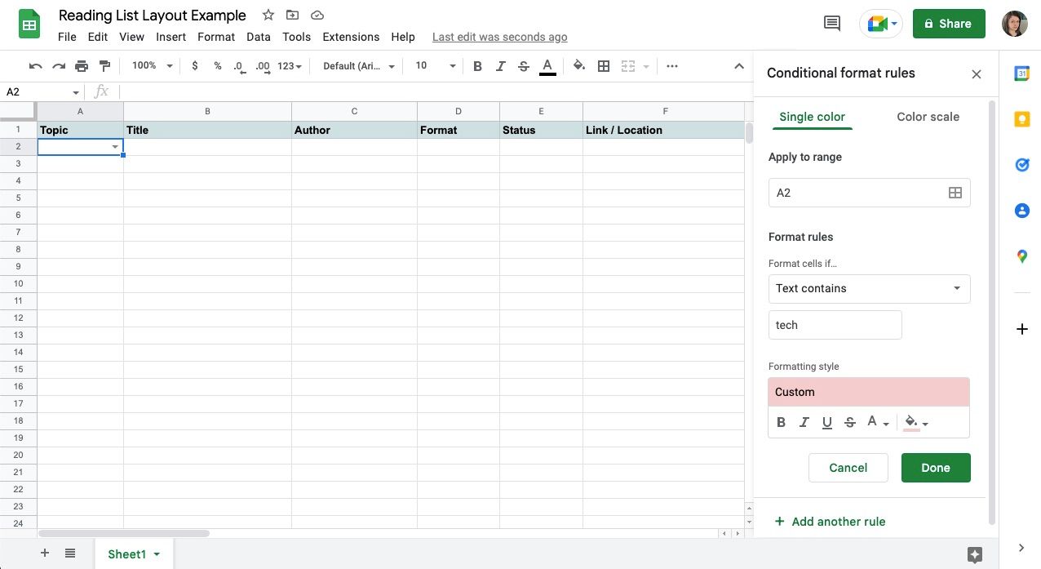Open the borders tool in toolbar

(x=604, y=66)
